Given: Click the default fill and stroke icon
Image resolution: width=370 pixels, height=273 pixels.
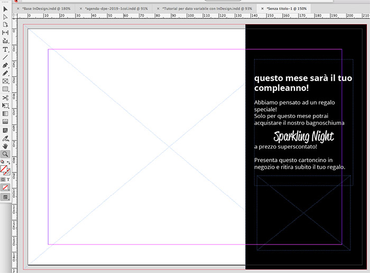Looking at the screenshot, I should point(2,162).
